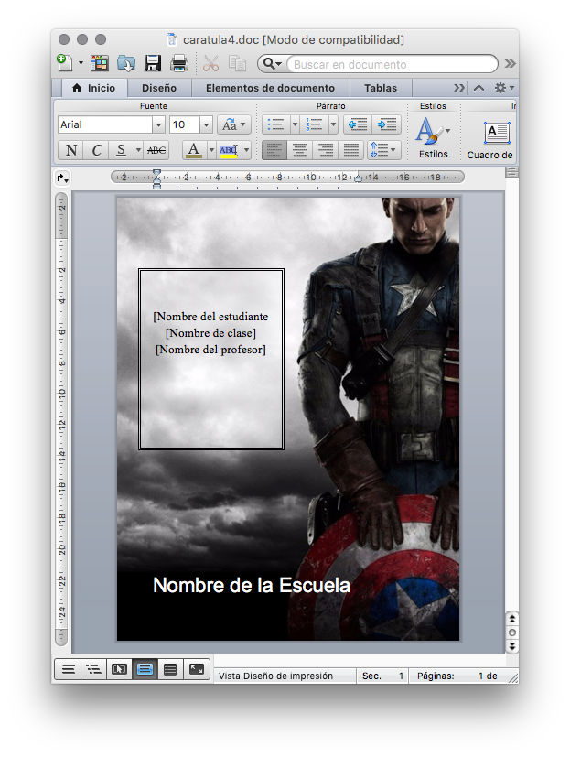Open the Tablas tab

[x=381, y=88]
